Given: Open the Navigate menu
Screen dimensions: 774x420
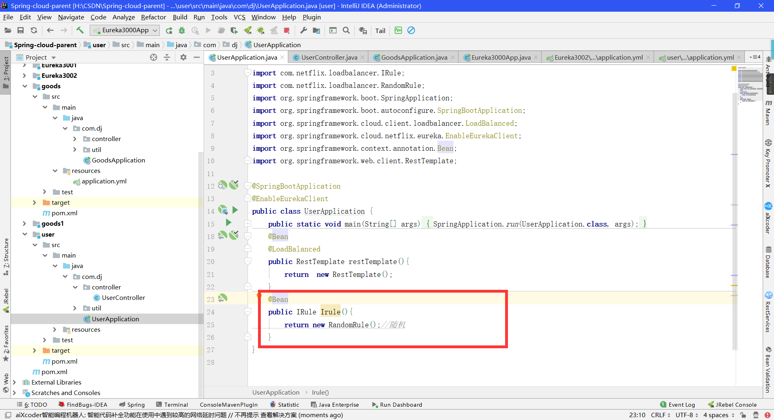Looking at the screenshot, I should (71, 17).
